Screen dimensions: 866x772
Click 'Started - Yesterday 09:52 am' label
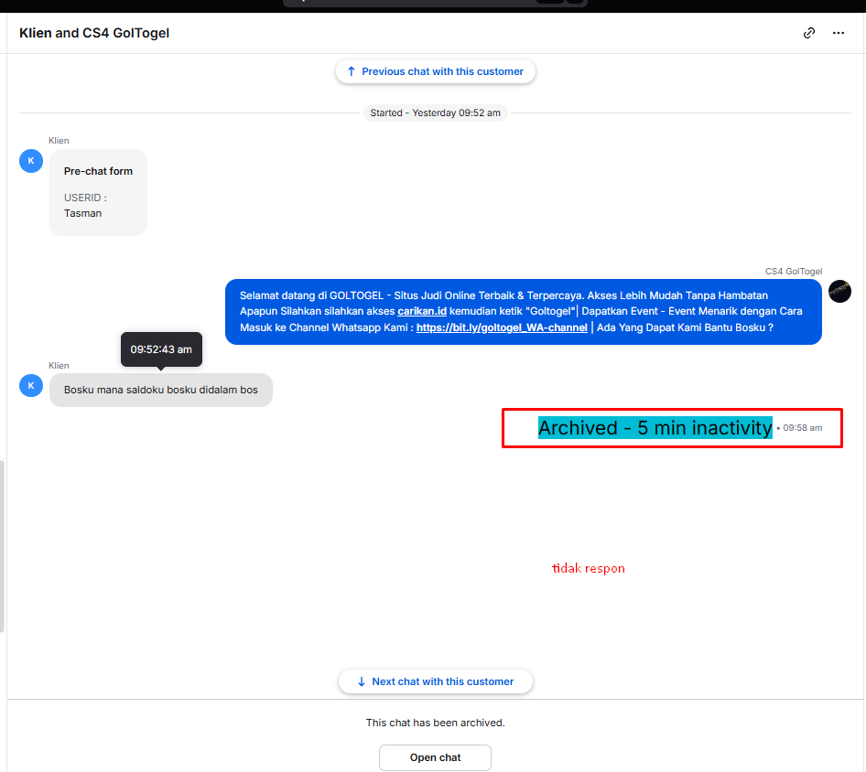tap(435, 113)
